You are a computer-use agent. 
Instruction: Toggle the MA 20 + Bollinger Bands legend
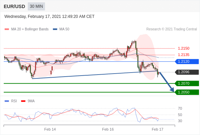[26, 29]
